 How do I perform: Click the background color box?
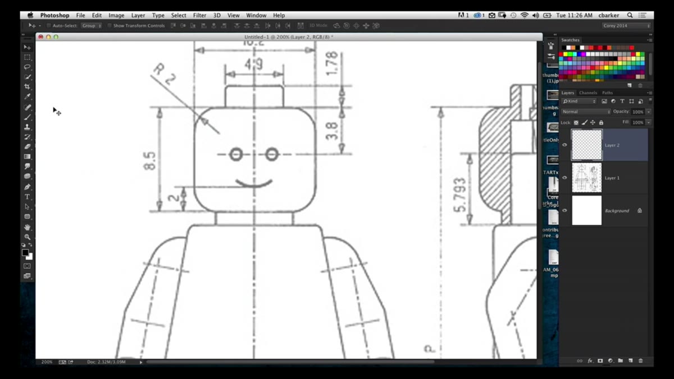click(30, 257)
